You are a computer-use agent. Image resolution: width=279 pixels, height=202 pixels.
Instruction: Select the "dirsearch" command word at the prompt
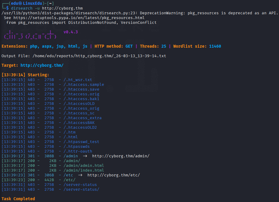(x=22, y=8)
